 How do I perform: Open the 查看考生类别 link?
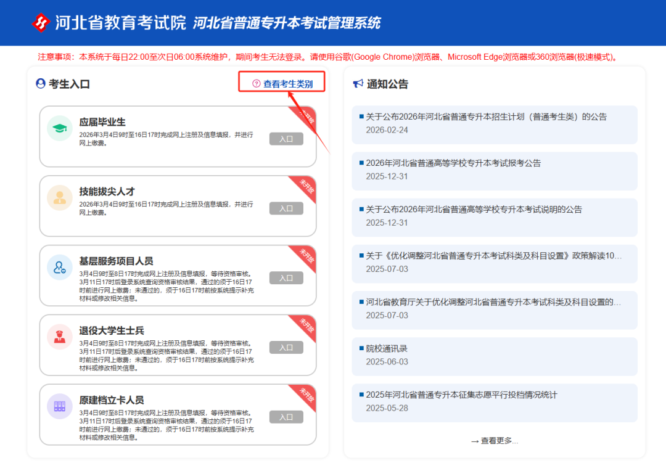point(287,84)
